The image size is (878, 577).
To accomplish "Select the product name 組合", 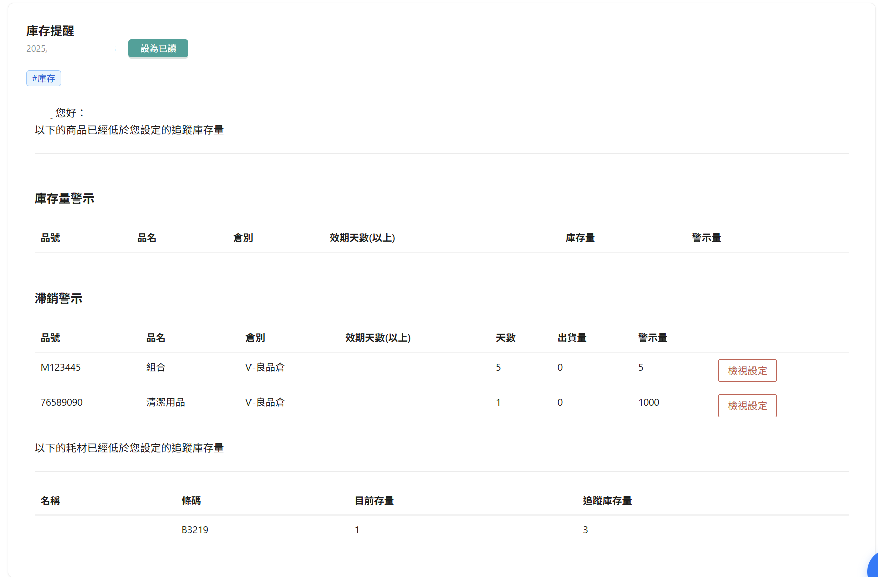I will (156, 367).
